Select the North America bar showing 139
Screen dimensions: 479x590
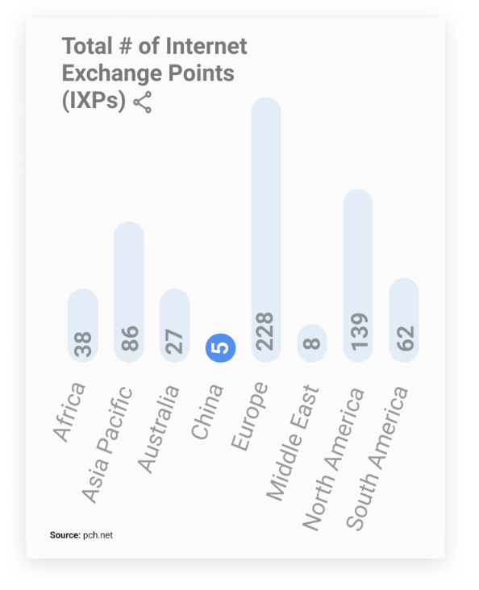pos(358,276)
